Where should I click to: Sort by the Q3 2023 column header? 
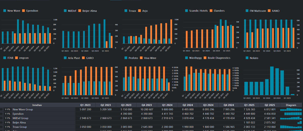point(126,105)
